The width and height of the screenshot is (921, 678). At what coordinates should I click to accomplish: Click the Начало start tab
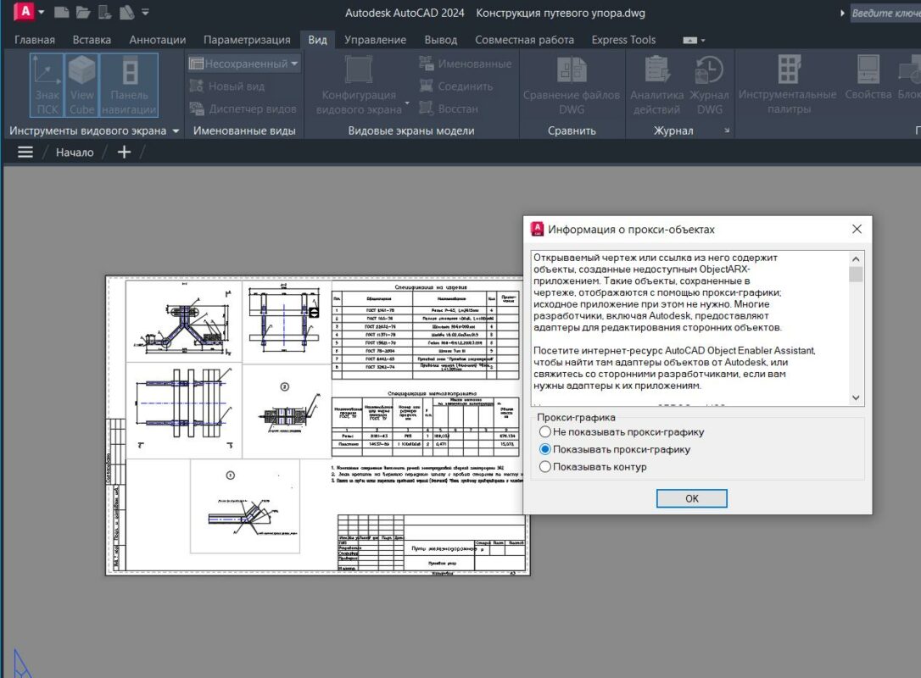(75, 153)
